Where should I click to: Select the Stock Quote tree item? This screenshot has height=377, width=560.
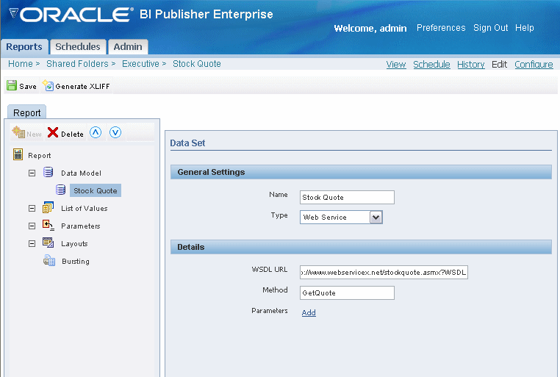pos(96,190)
